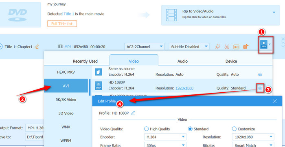Open settings gear for Same as source
Image resolution: width=285 pixels, height=147 pixels.
point(260,75)
